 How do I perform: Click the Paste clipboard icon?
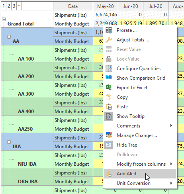(x=109, y=107)
